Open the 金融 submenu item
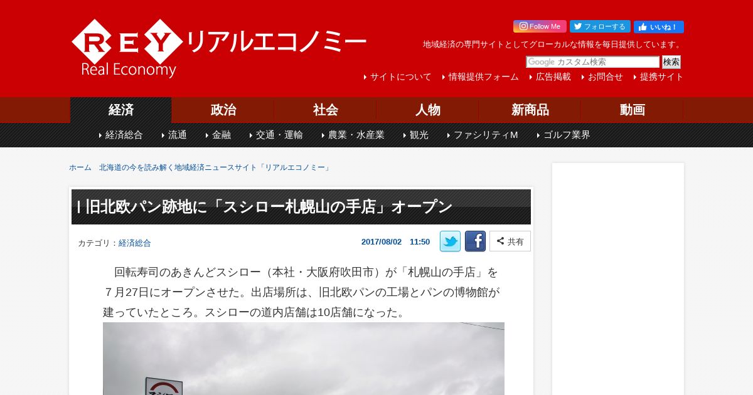The width and height of the screenshot is (753, 395). (221, 135)
